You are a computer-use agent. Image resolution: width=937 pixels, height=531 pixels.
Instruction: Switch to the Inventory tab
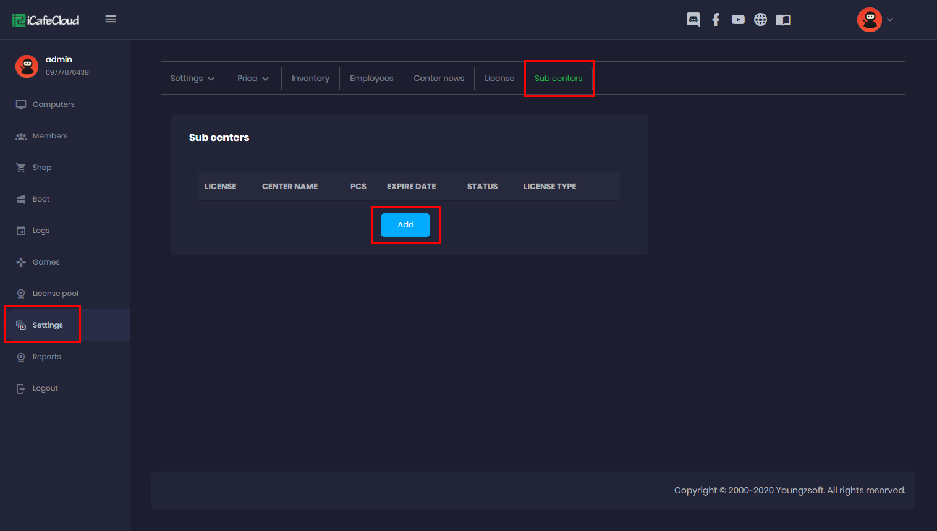pyautogui.click(x=310, y=79)
